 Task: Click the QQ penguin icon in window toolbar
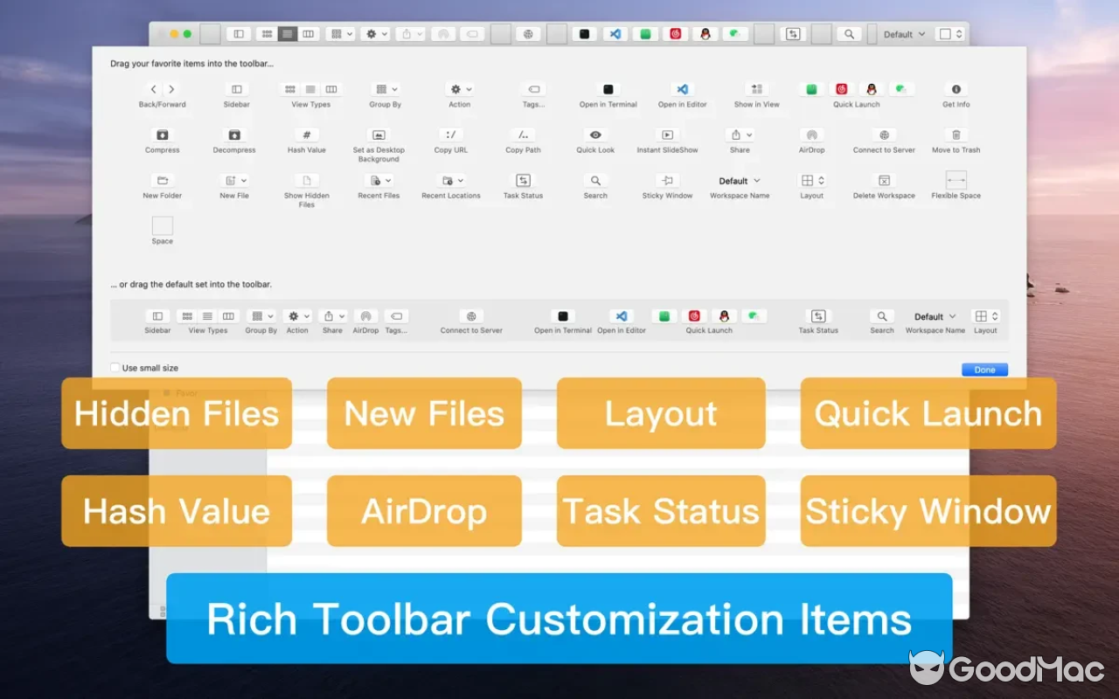(x=705, y=34)
